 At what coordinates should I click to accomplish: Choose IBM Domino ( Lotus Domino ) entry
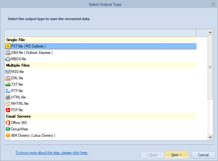pos(33,135)
